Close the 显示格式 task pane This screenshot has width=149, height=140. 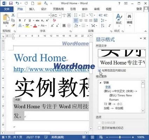point(145,38)
